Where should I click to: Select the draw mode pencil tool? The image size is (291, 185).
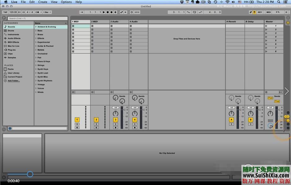251,12
